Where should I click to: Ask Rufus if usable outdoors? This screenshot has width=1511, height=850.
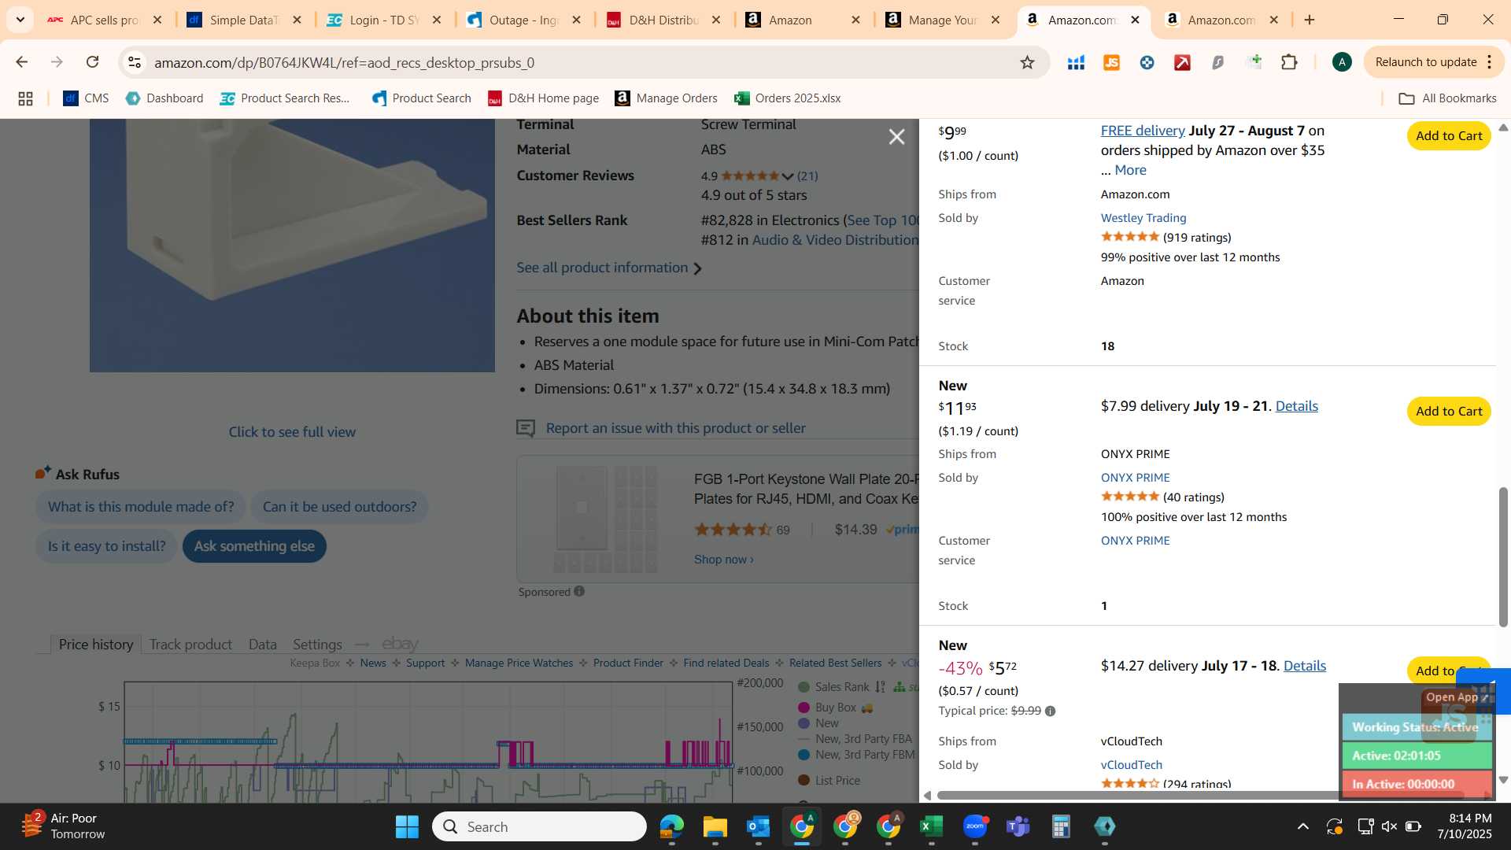[339, 507]
